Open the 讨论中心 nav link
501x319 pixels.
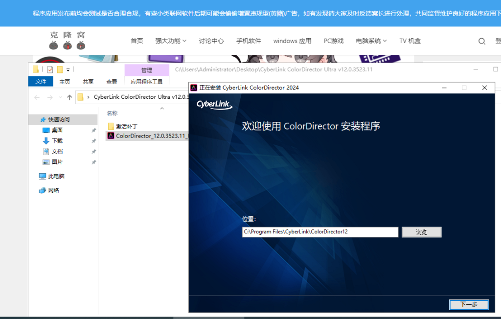(211, 41)
